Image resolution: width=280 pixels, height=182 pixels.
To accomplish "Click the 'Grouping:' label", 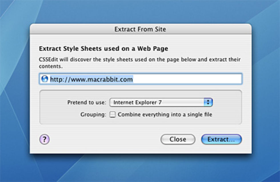I will (93, 115).
